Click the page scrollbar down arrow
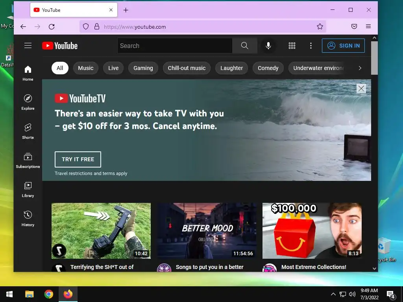Screen dimensions: 403x302 click(x=375, y=269)
